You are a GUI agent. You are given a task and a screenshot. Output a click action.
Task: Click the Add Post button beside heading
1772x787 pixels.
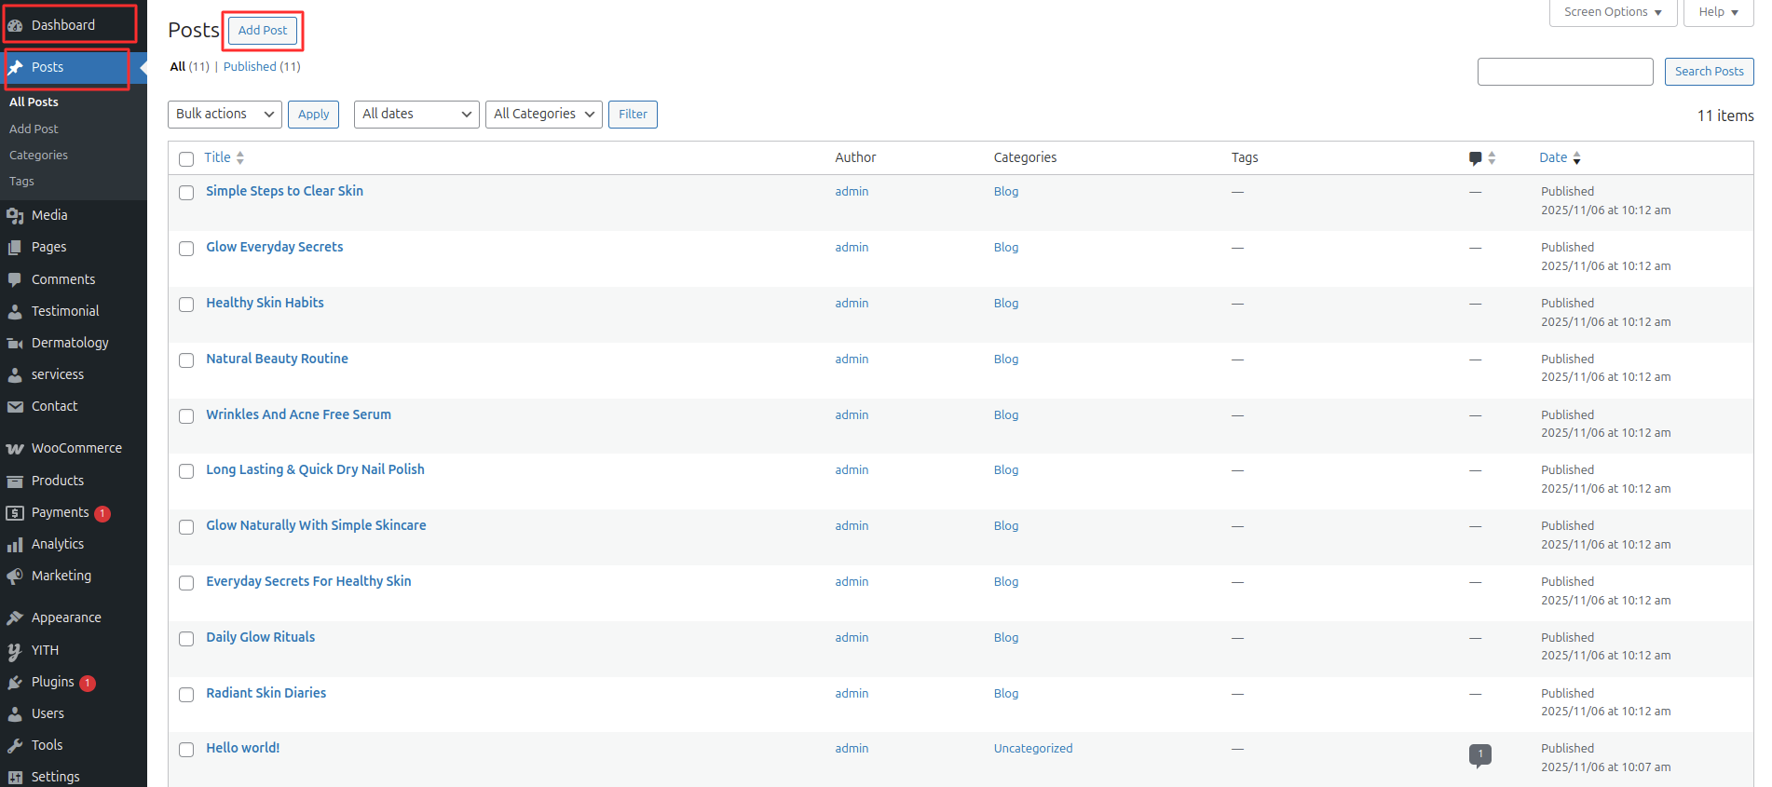tap(263, 30)
